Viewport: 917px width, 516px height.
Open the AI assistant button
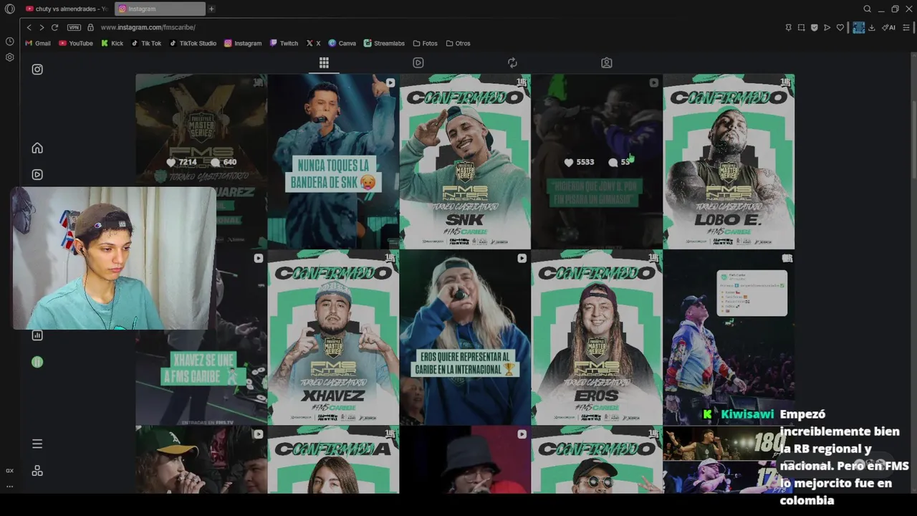889,27
